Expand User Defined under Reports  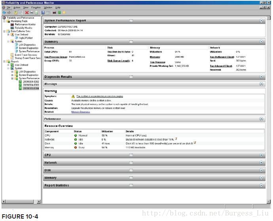pos(8,65)
